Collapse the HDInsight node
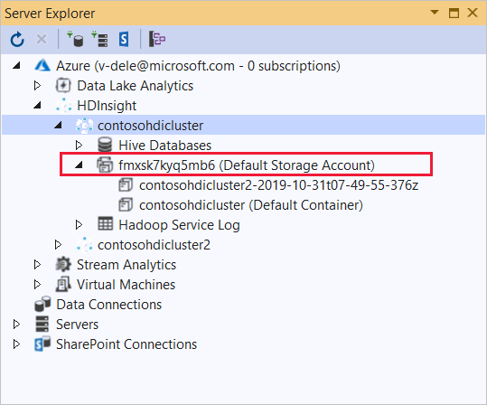 tap(37, 106)
